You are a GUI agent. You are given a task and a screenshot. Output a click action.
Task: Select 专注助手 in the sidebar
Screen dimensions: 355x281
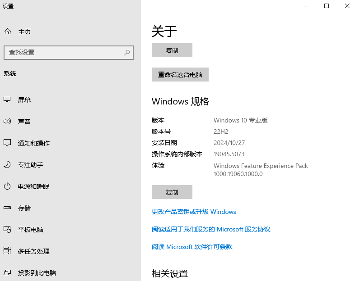(x=31, y=165)
